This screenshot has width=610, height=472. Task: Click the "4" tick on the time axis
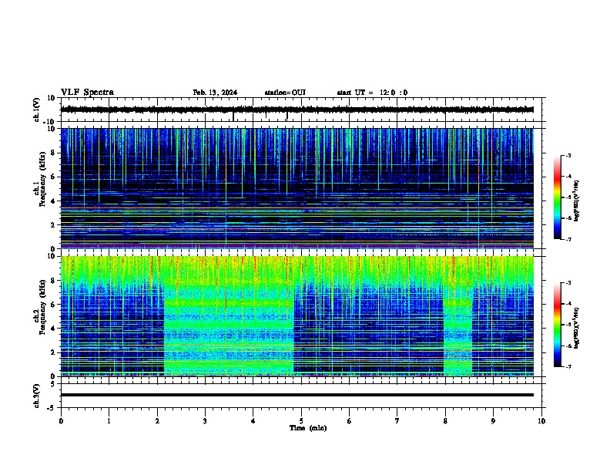pos(253,421)
